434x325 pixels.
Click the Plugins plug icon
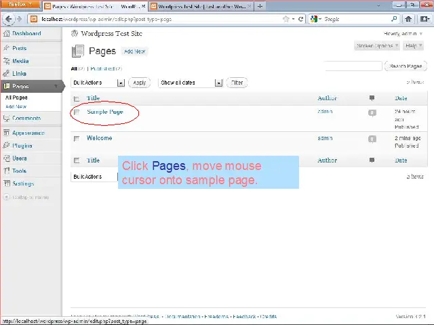[6, 146]
